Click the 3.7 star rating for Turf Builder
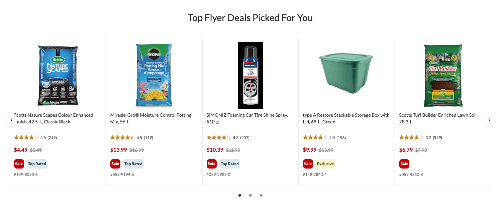Viewport: 501px width, 209px height. (411, 137)
